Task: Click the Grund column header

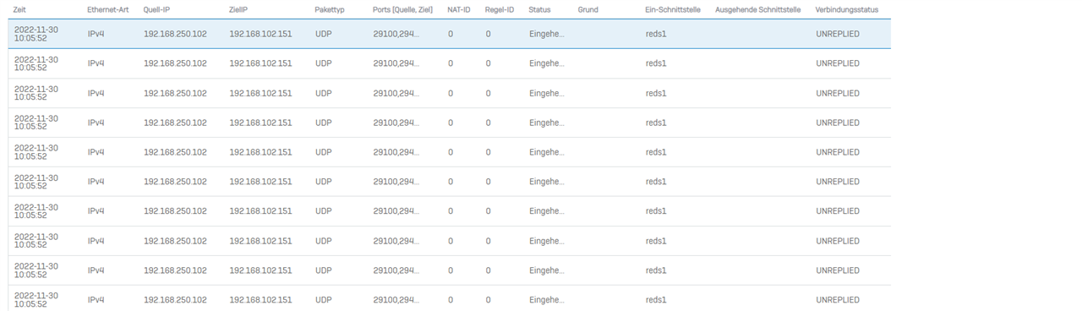Action: click(x=587, y=9)
